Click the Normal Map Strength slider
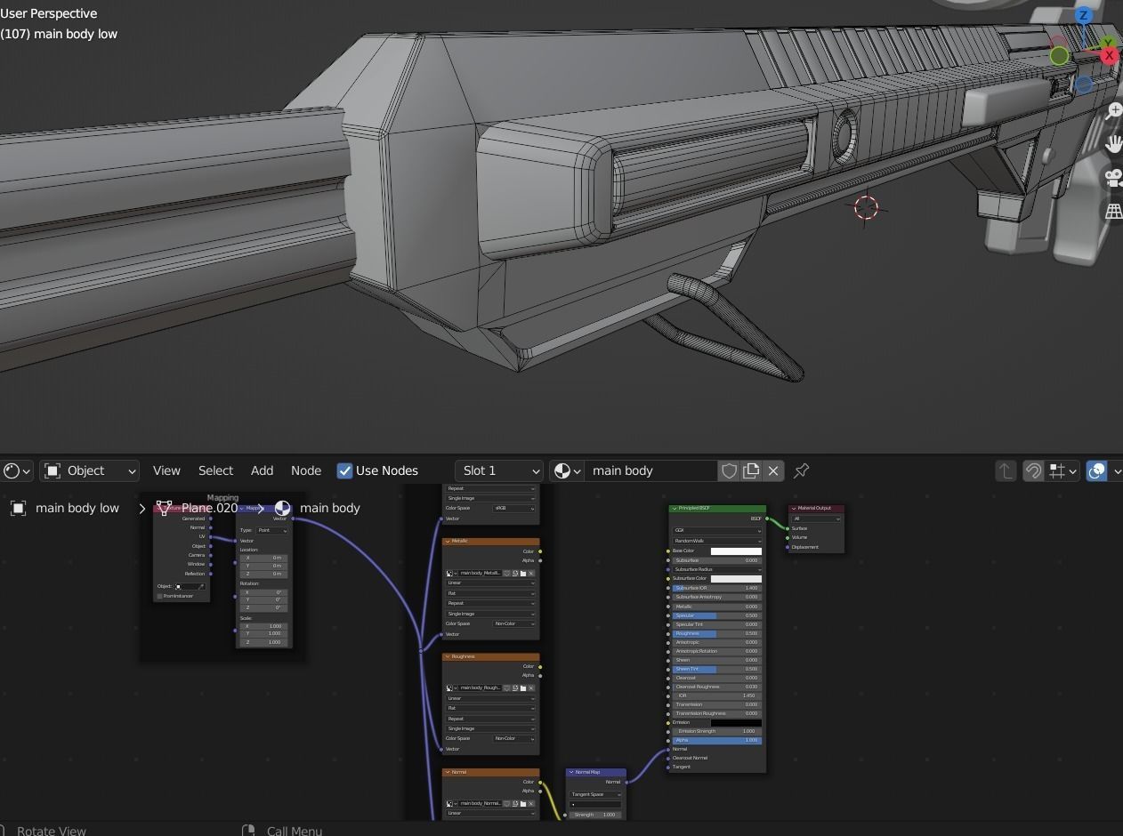This screenshot has height=836, width=1123. 596,815
